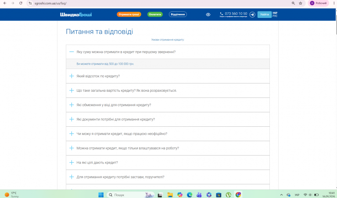
Task: Bookmark this page with the star icon
Action: pos(301,3)
